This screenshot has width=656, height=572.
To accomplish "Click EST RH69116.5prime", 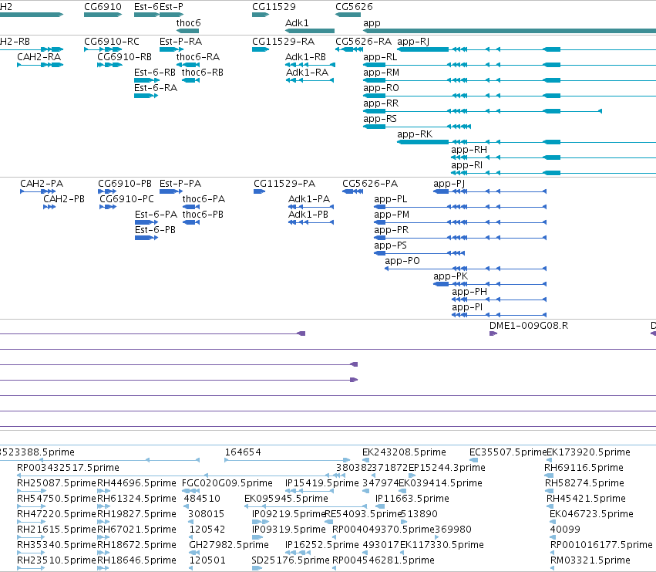I will pyautogui.click(x=584, y=468).
